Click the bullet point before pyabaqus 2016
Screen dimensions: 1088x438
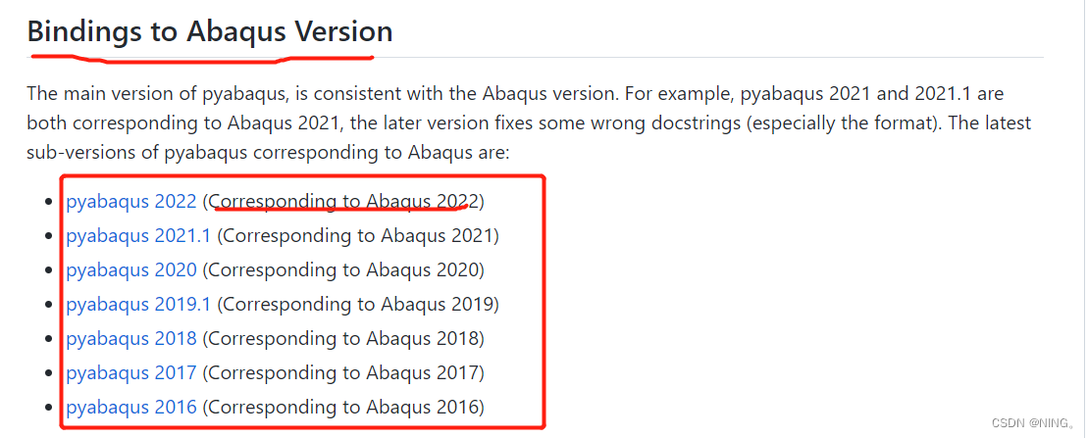[49, 409]
